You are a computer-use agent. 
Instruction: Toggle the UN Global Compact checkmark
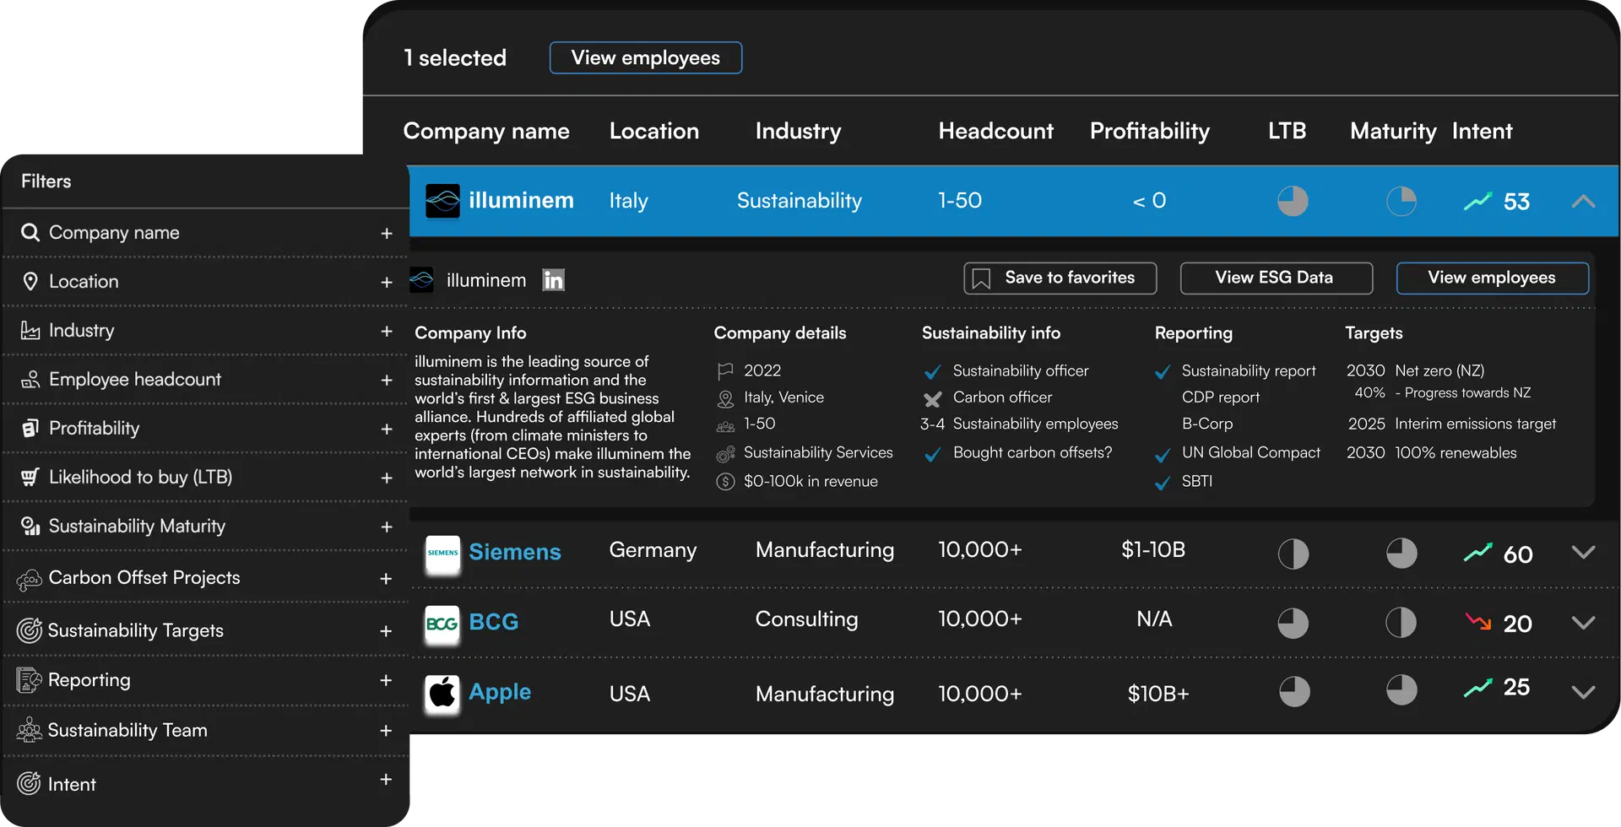pos(1163,454)
